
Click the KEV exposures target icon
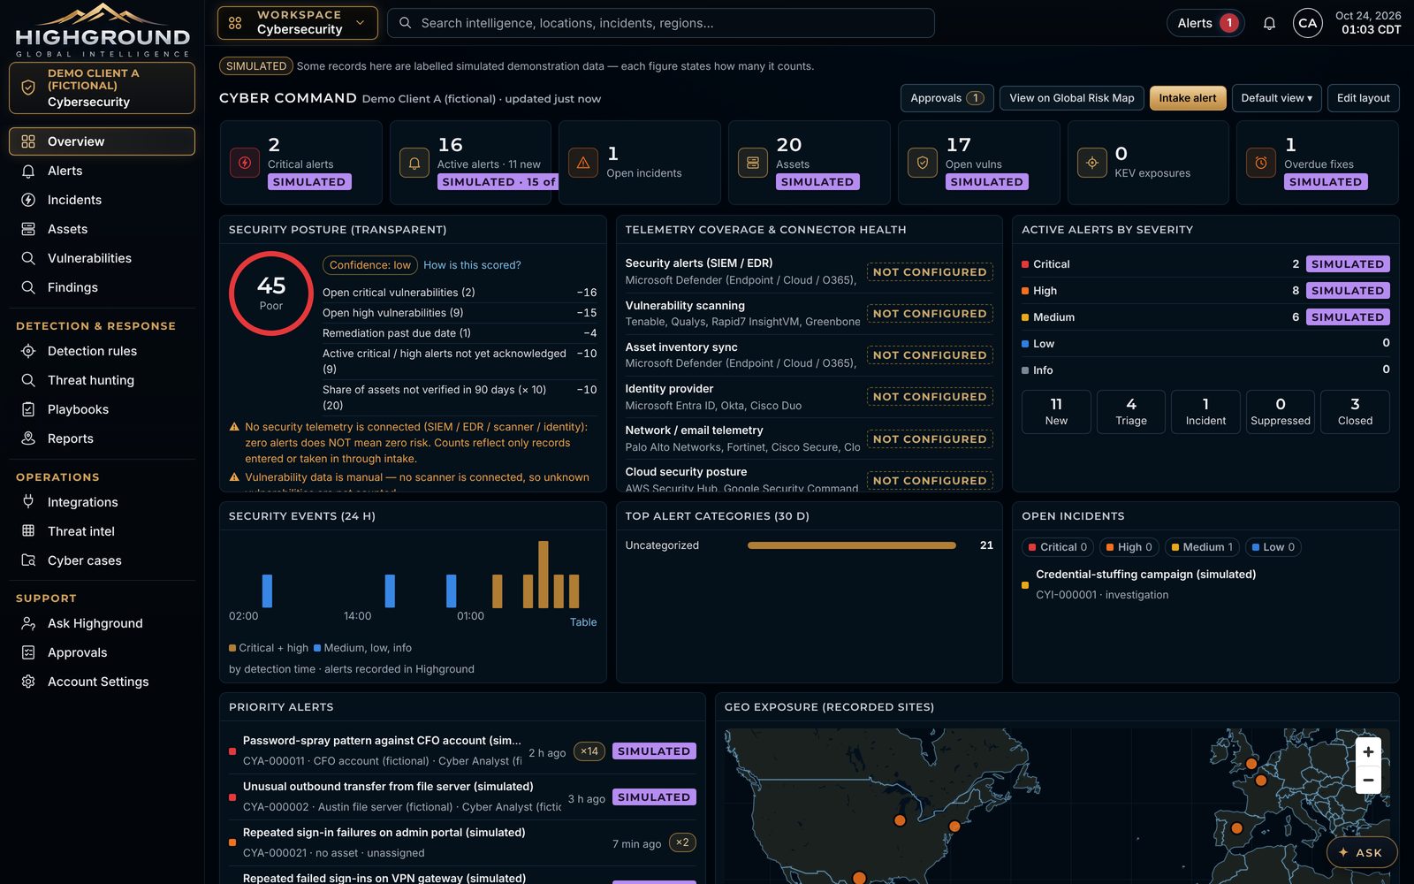pos(1092,163)
